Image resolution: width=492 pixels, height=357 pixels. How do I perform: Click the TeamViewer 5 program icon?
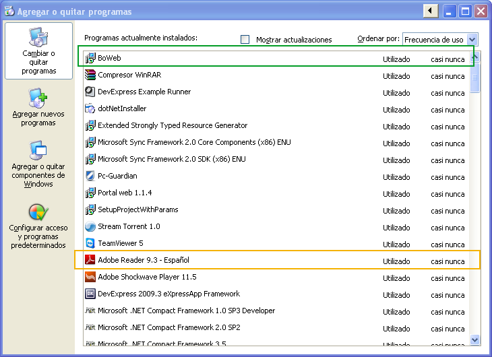(x=90, y=243)
